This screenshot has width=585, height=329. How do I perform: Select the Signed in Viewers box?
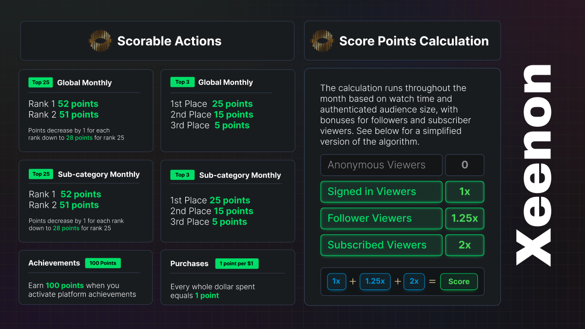click(381, 192)
